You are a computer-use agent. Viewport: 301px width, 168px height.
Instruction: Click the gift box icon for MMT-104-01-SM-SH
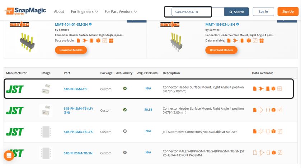(x=111, y=40)
